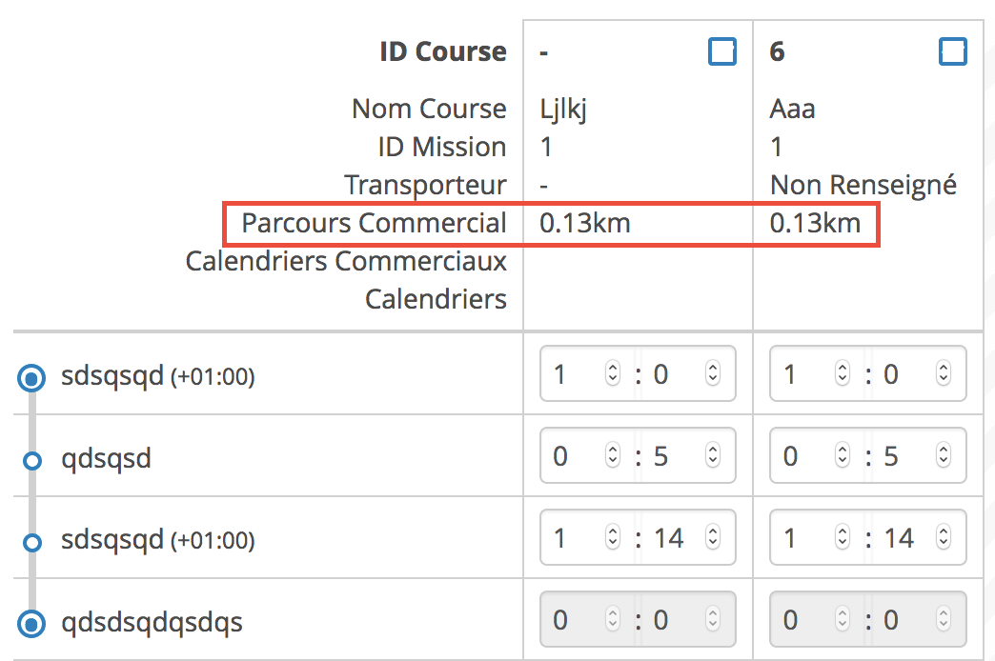This screenshot has width=995, height=661.
Task: Click the ID Course header label
Action: pyautogui.click(x=442, y=51)
